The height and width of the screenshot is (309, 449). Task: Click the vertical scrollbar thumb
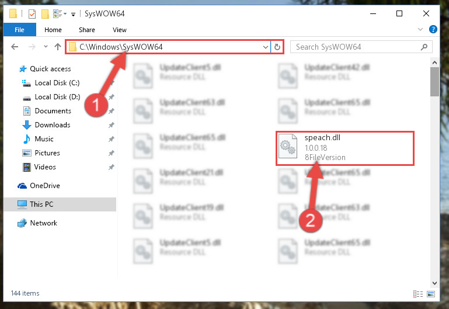(x=434, y=82)
